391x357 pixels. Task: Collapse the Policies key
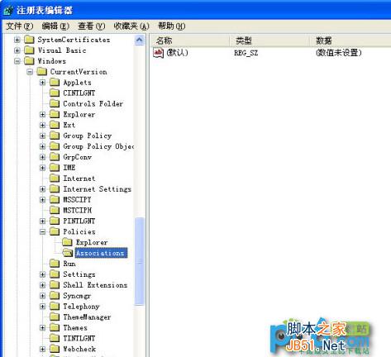(42, 232)
